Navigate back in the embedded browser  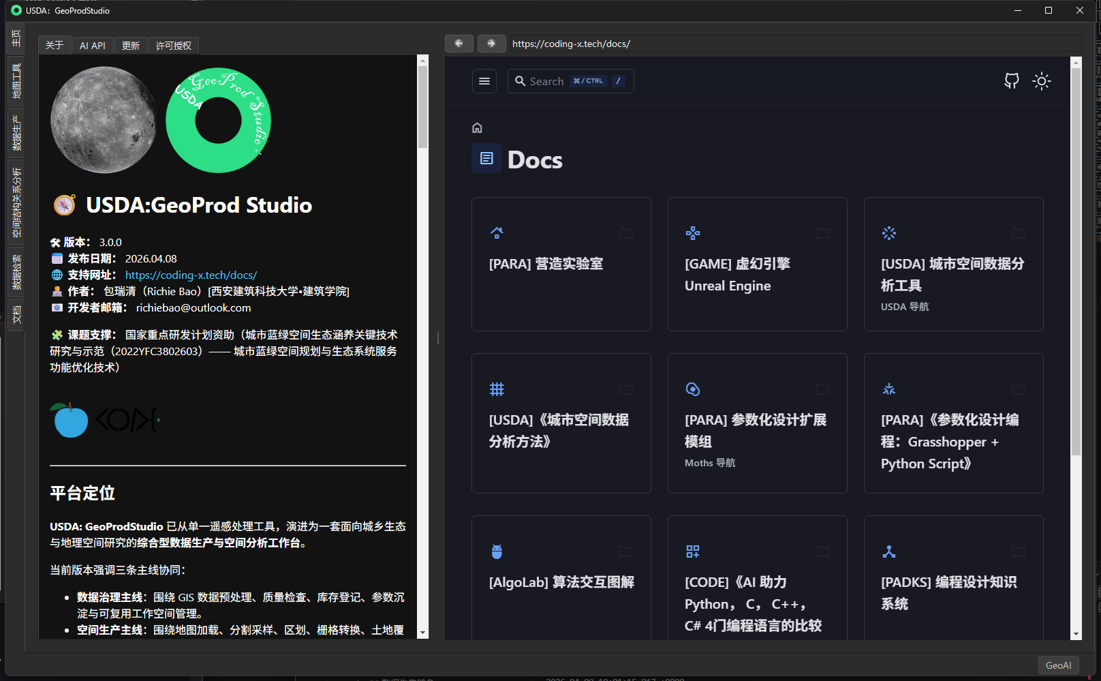[x=459, y=44]
